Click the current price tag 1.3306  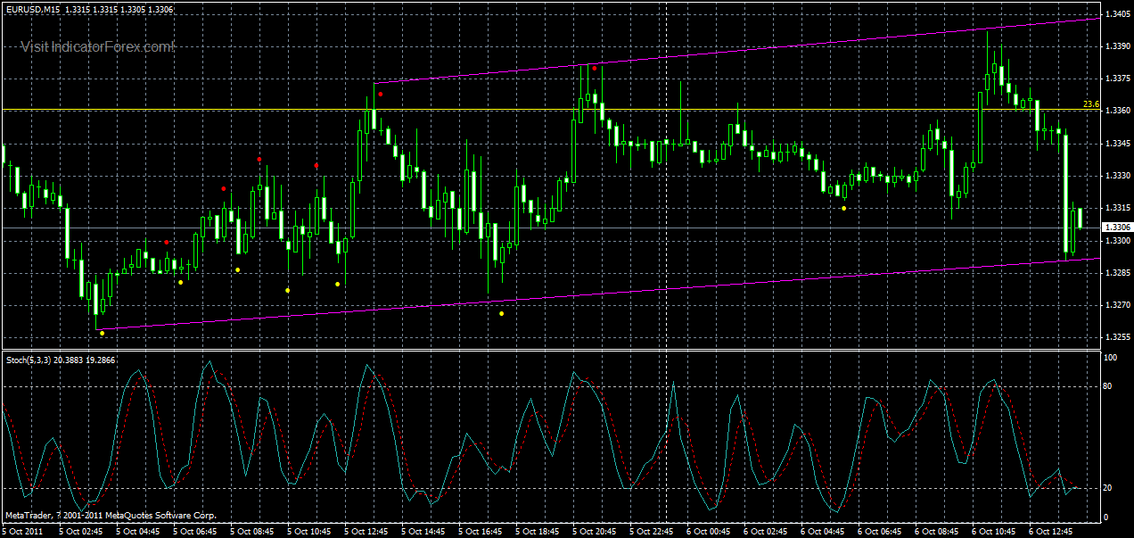tap(1117, 227)
